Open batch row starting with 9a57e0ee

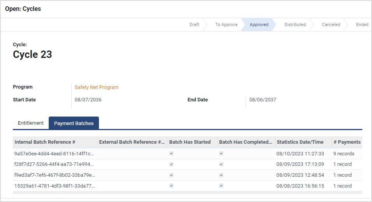[x=55, y=154]
